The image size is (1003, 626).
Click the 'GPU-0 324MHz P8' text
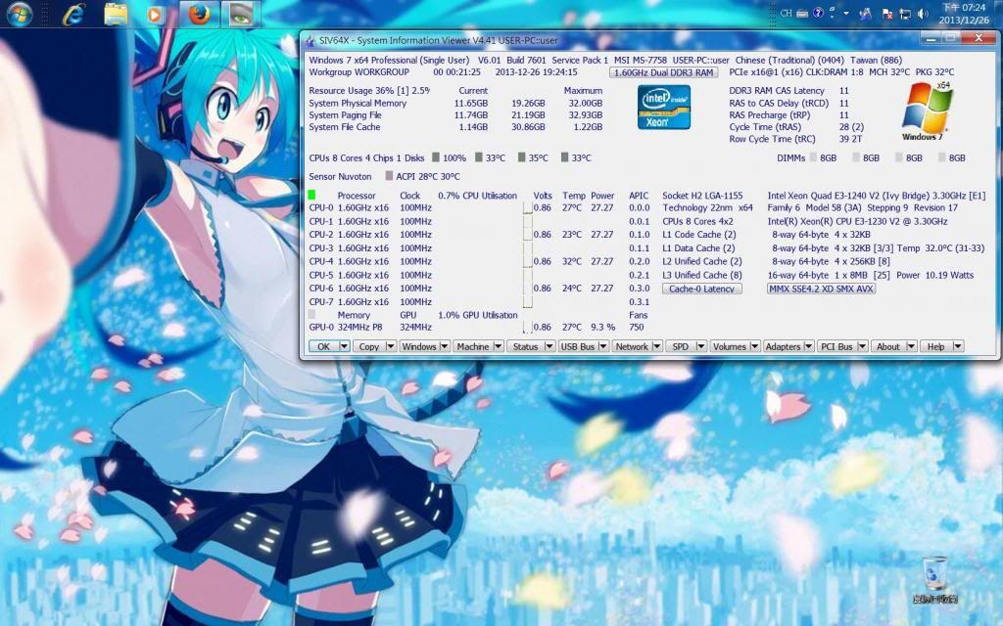(346, 327)
